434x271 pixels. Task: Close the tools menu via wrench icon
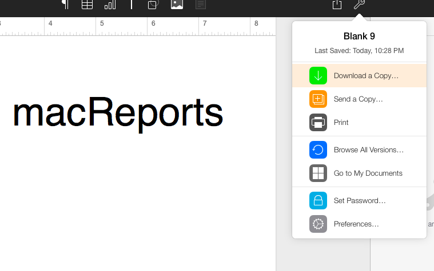click(x=359, y=5)
